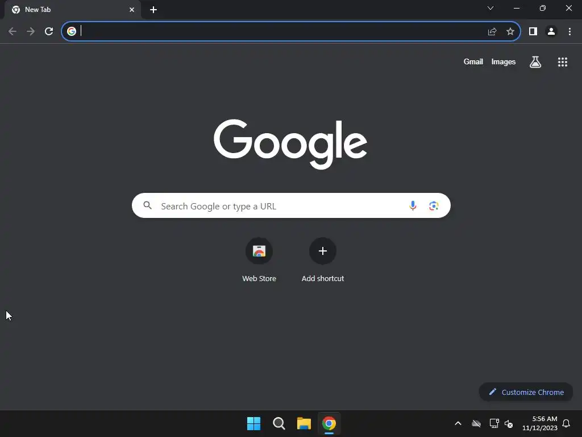Viewport: 582px width, 437px height.
Task: Open Search Labs flask icon
Action: [535, 61]
